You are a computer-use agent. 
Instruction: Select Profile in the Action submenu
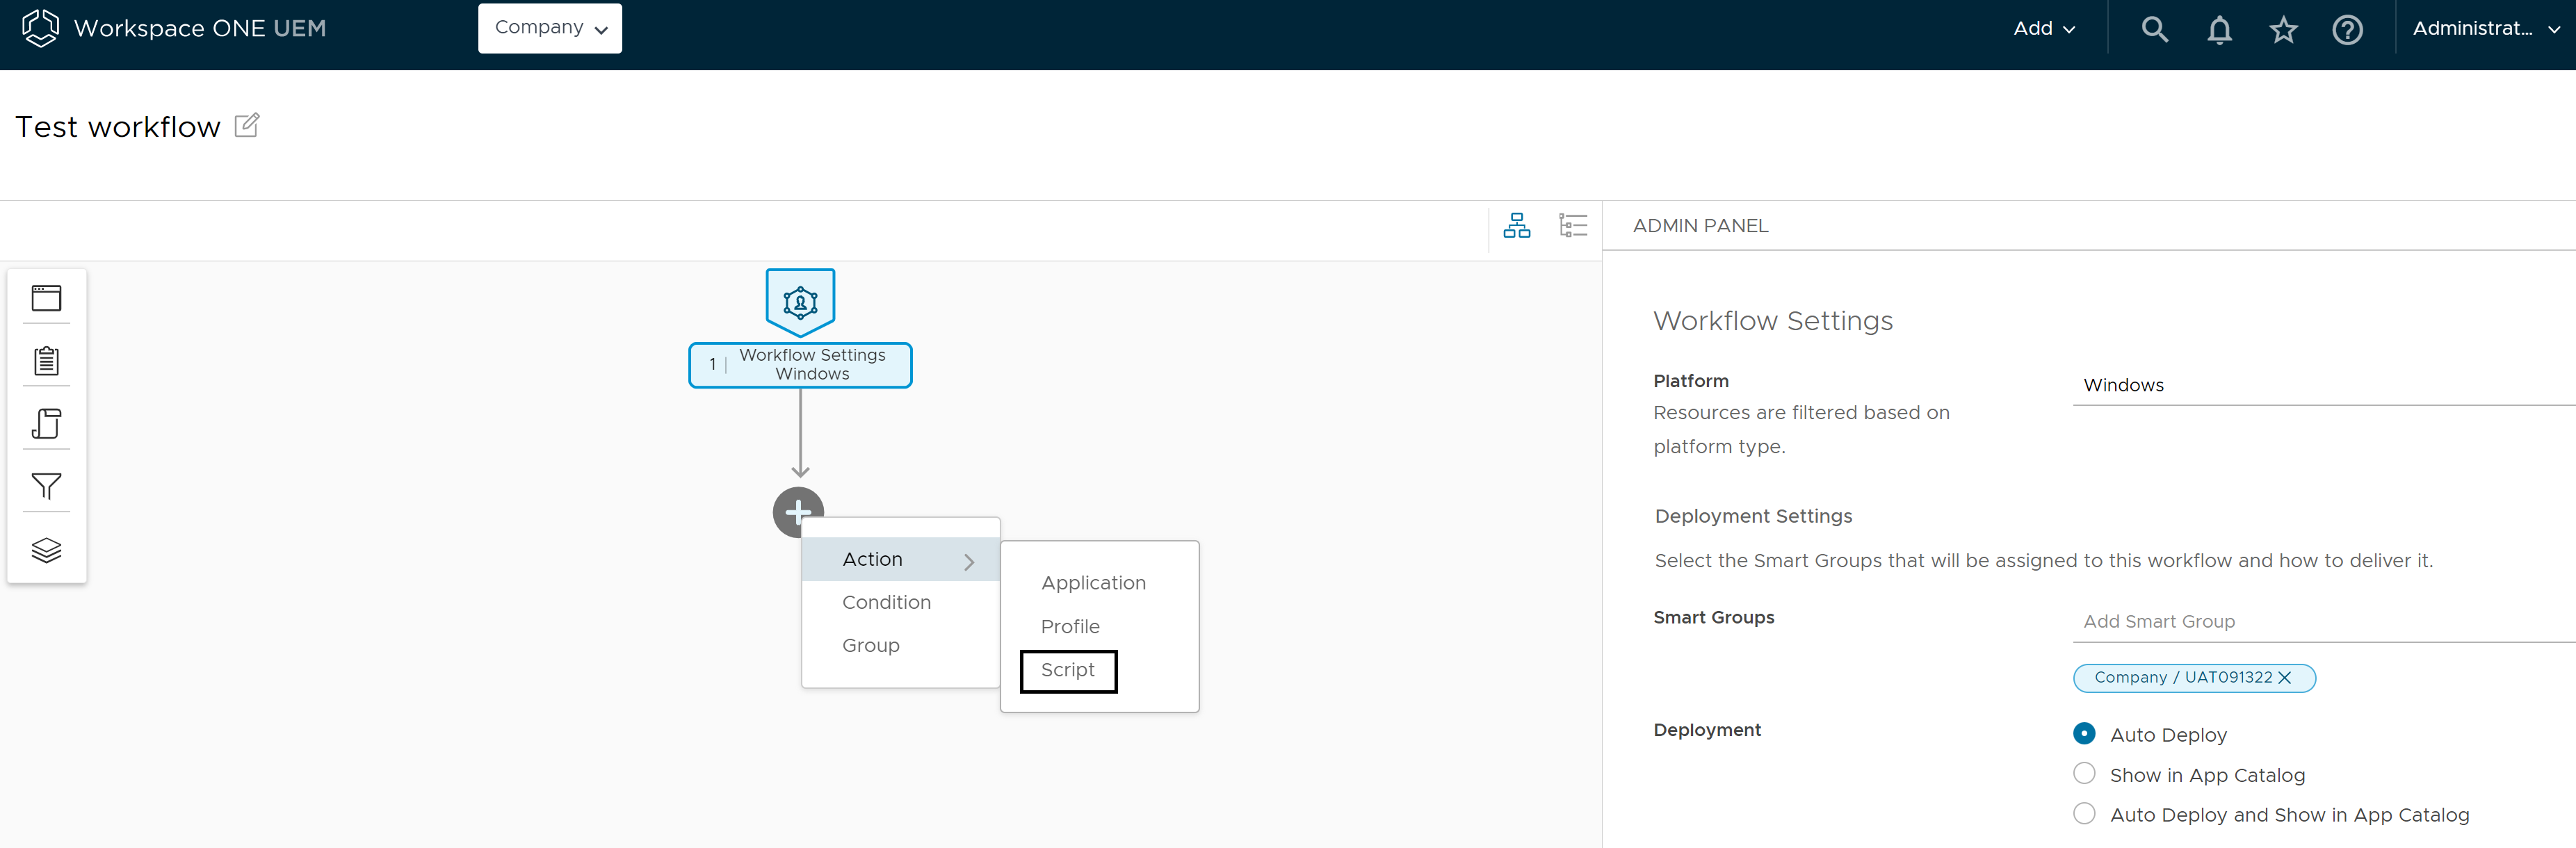click(x=1070, y=627)
